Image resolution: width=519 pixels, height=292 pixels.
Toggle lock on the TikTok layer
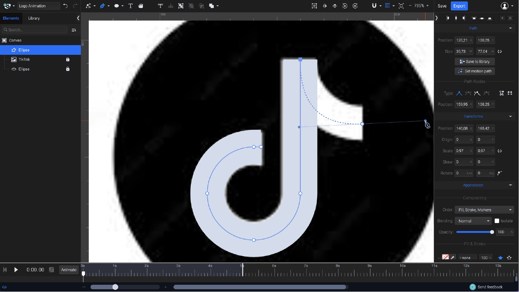coord(68,59)
